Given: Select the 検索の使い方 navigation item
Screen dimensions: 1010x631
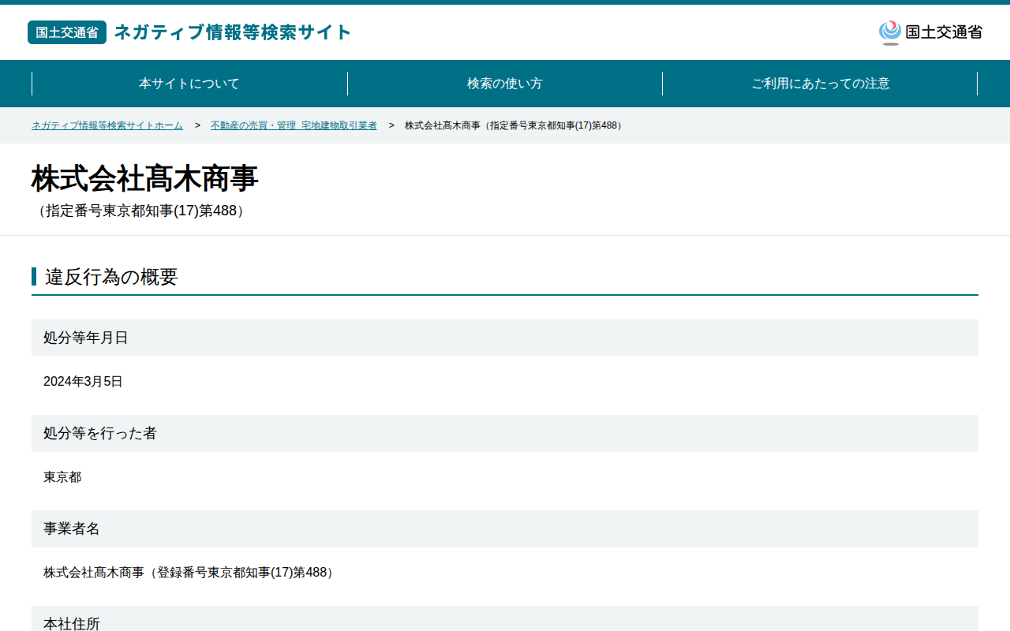Looking at the screenshot, I should (x=505, y=84).
